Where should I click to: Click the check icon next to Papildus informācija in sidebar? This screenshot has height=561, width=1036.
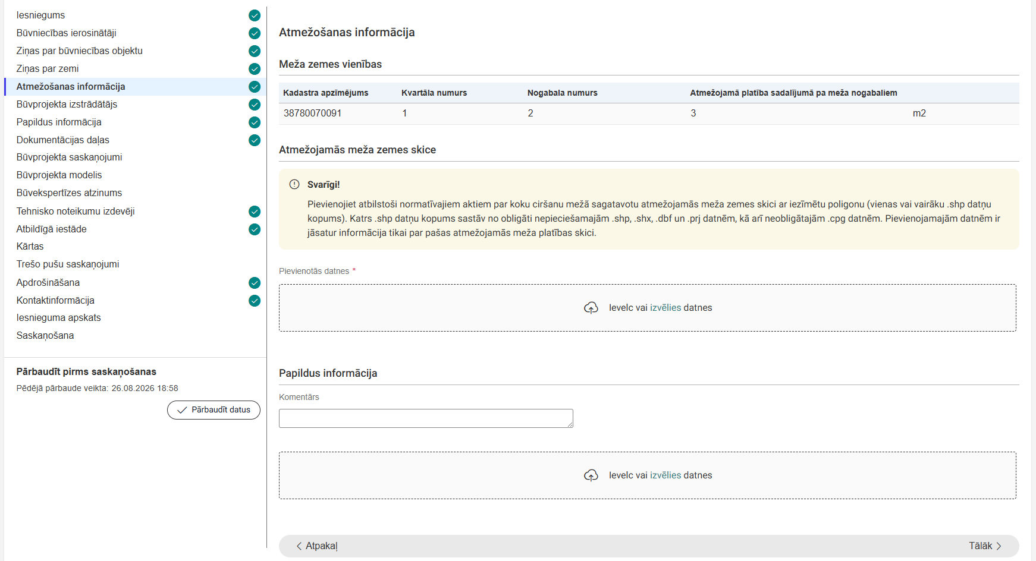coord(255,122)
